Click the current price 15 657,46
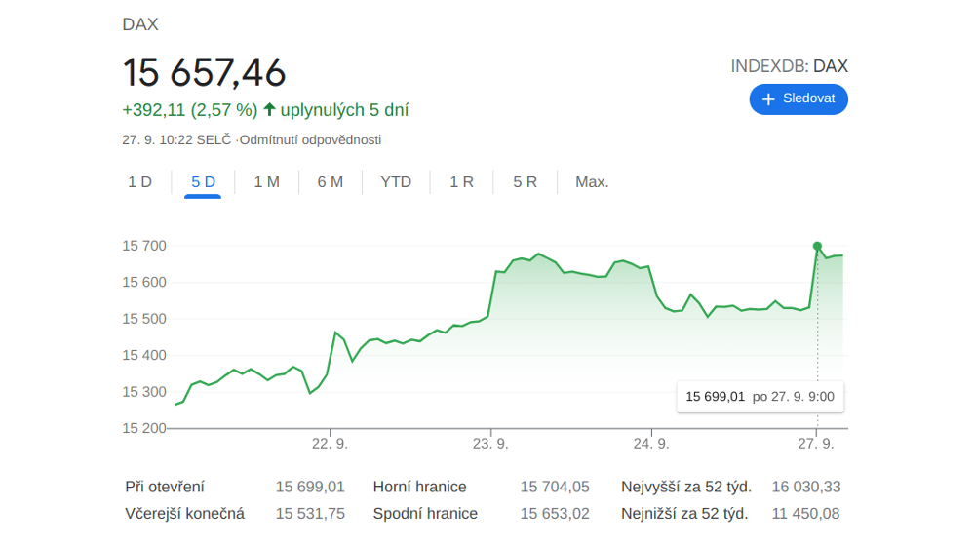 (x=204, y=73)
